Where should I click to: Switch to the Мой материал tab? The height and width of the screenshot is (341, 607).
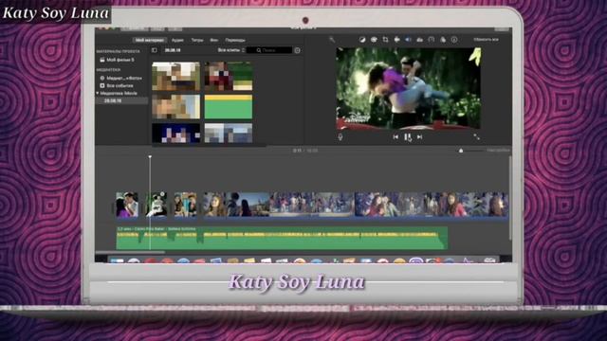pos(150,40)
